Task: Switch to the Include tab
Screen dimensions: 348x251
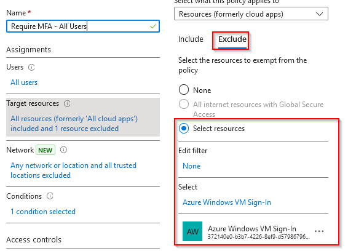Action: pyautogui.click(x=191, y=39)
